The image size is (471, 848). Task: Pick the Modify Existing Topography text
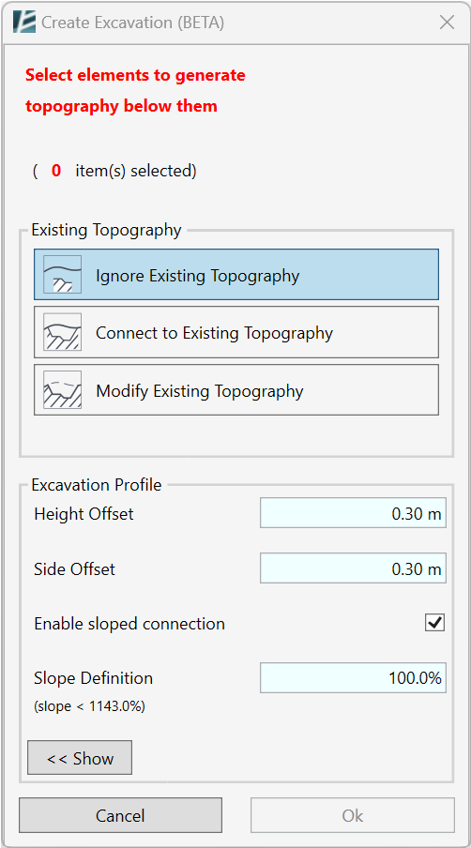point(200,390)
